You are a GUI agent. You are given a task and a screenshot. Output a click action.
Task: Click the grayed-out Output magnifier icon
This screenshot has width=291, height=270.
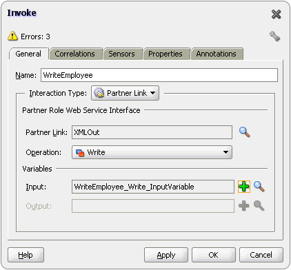pyautogui.click(x=259, y=206)
